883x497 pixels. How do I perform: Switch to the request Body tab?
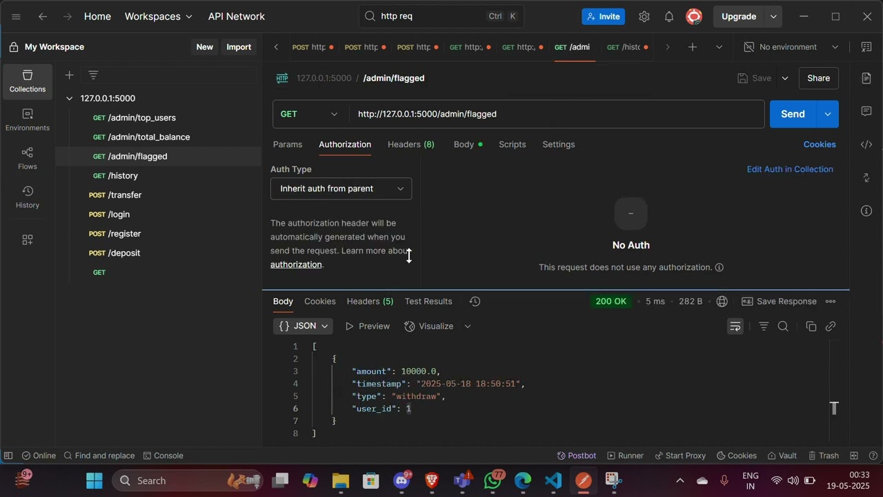[x=468, y=144]
